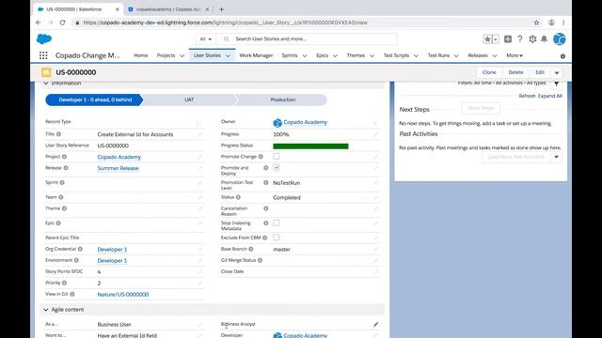Click the Copado Academy owner avatar icon
This screenshot has height=338, width=602.
[x=277, y=123]
